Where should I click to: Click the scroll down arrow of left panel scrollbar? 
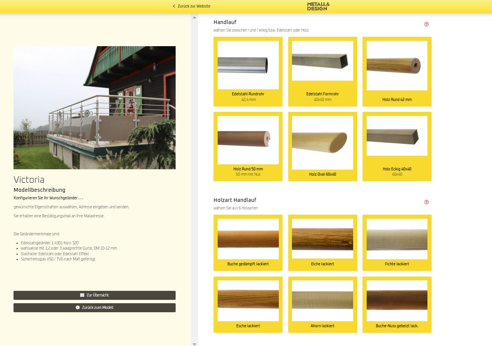click(194, 343)
